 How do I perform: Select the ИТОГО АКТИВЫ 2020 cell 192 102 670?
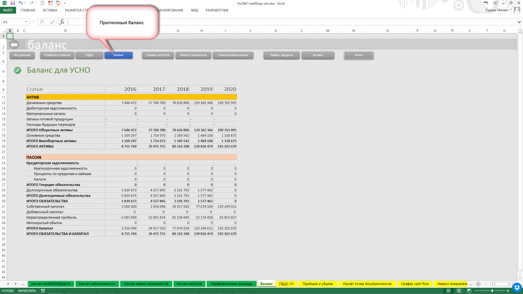[225, 146]
